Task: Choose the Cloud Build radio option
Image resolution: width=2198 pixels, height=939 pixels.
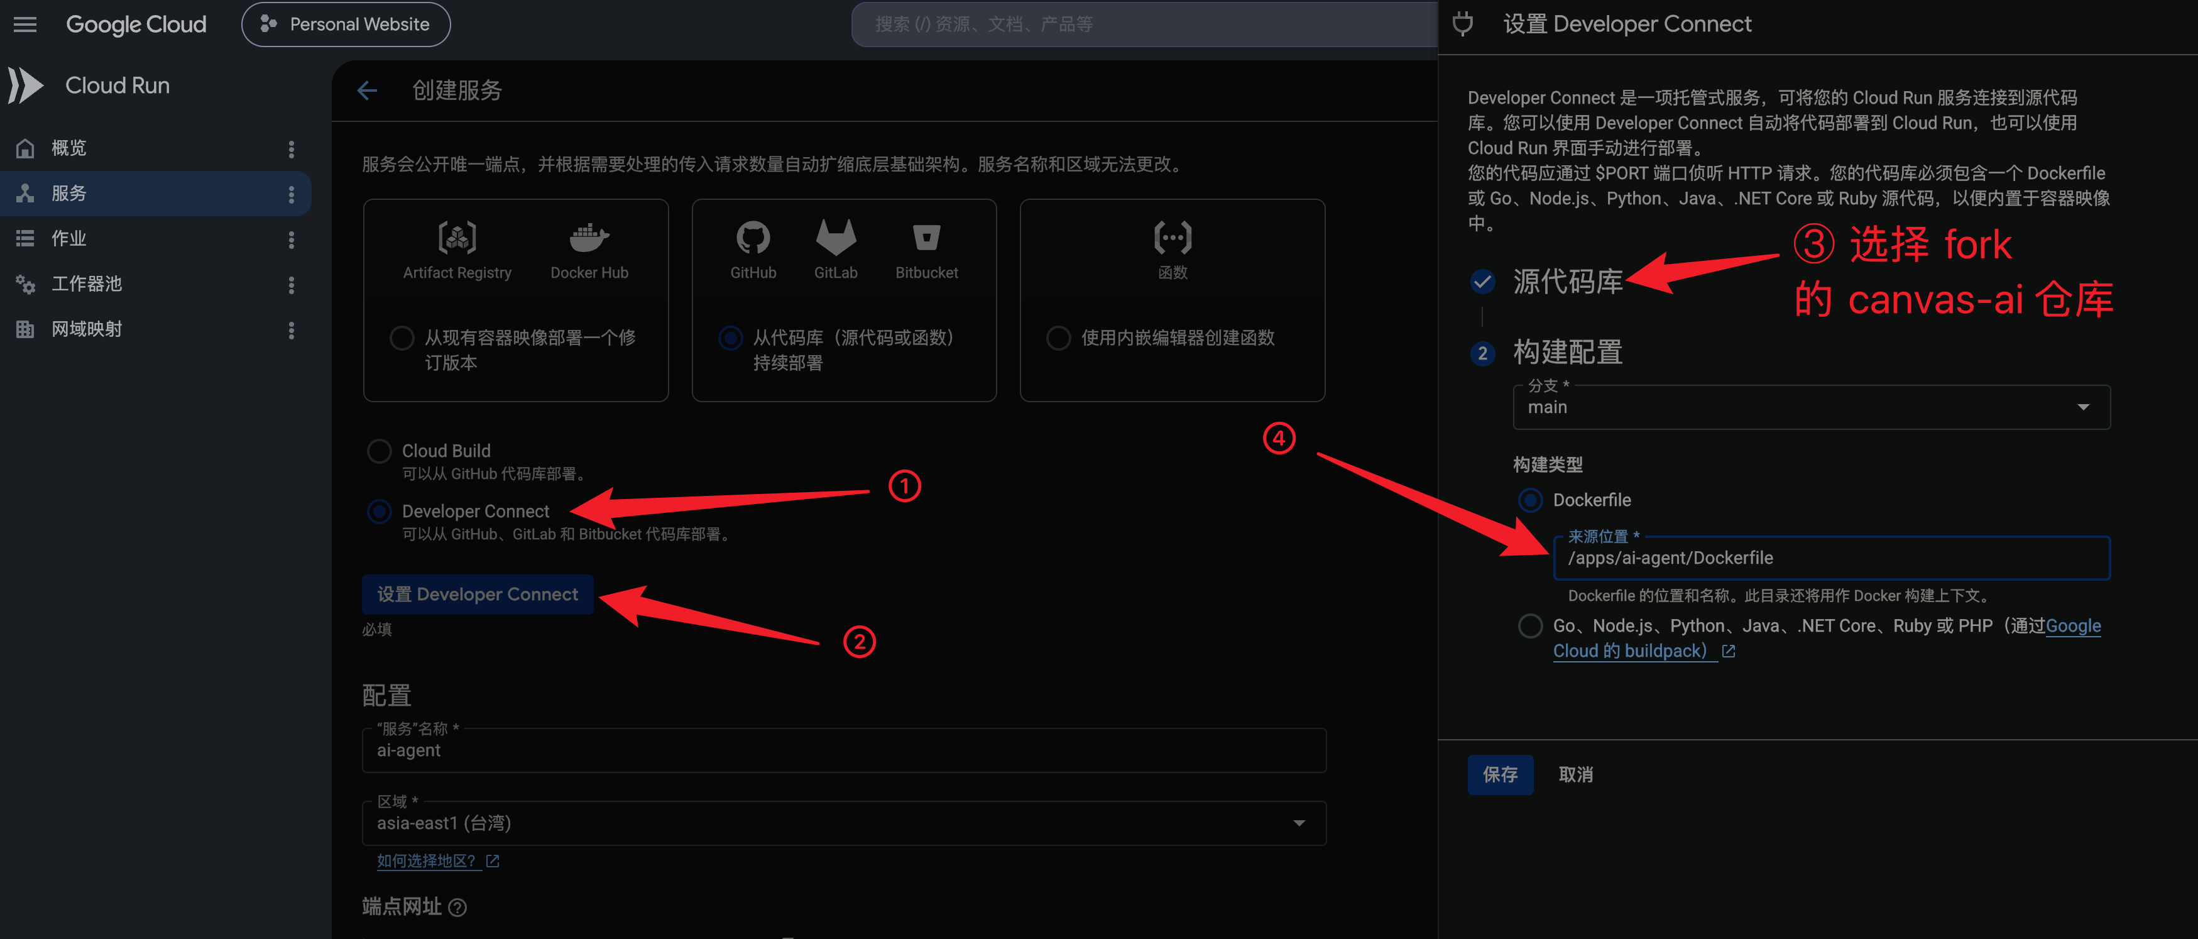Action: tap(380, 451)
